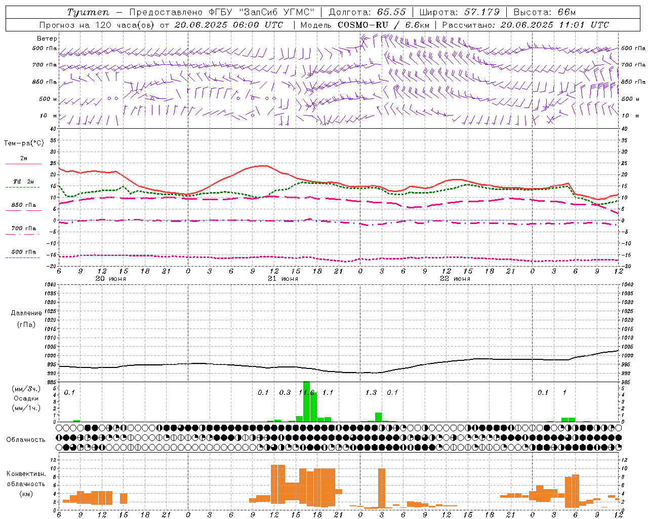
Task: Click the "0.3" precipitation total value
Action: (x=285, y=392)
